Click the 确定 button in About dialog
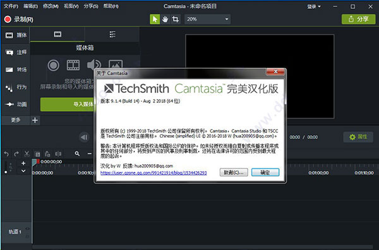 (x=265, y=172)
